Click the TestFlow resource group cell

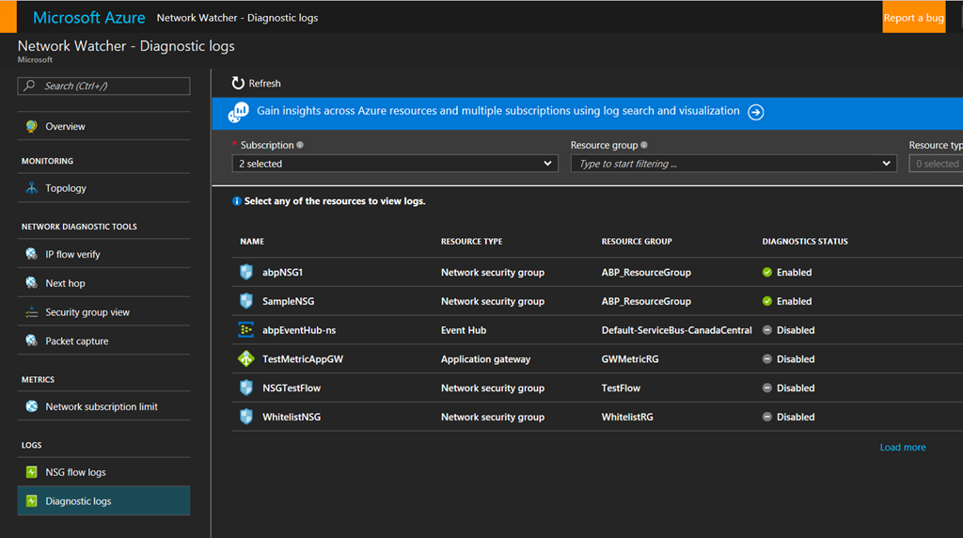[621, 388]
